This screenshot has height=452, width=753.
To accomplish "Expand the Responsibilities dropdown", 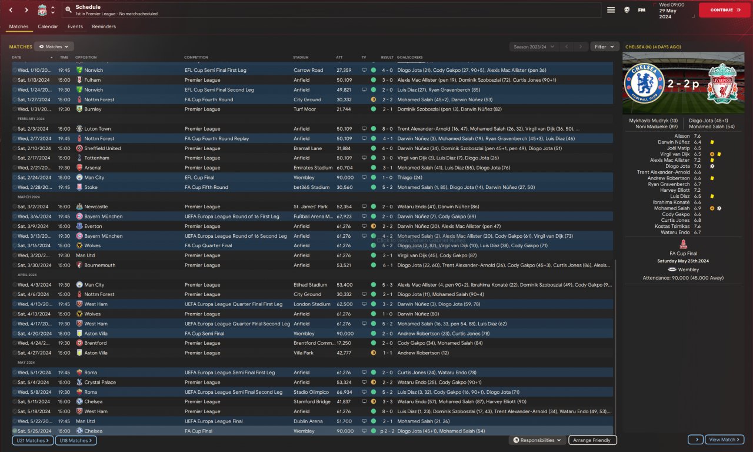I will click(537, 440).
